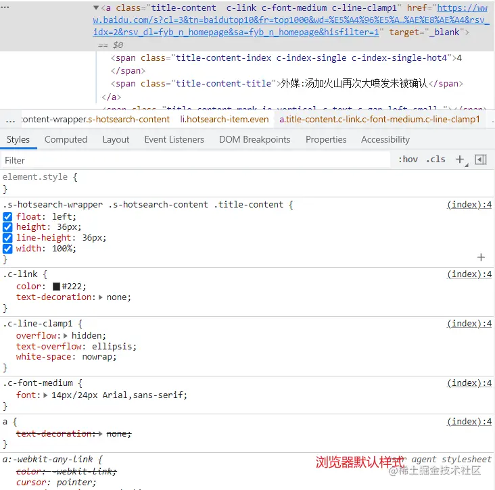The width and height of the screenshot is (495, 490).
Task: Disable the width: 100% property
Action: tap(7, 249)
